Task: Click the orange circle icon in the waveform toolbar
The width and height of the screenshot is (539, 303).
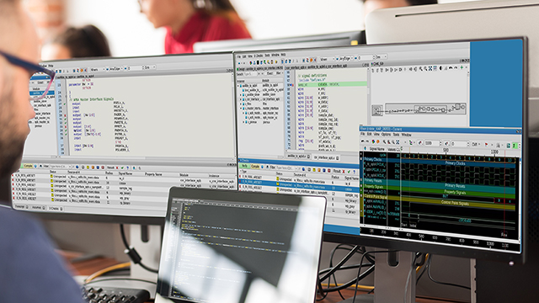Action: (378, 141)
